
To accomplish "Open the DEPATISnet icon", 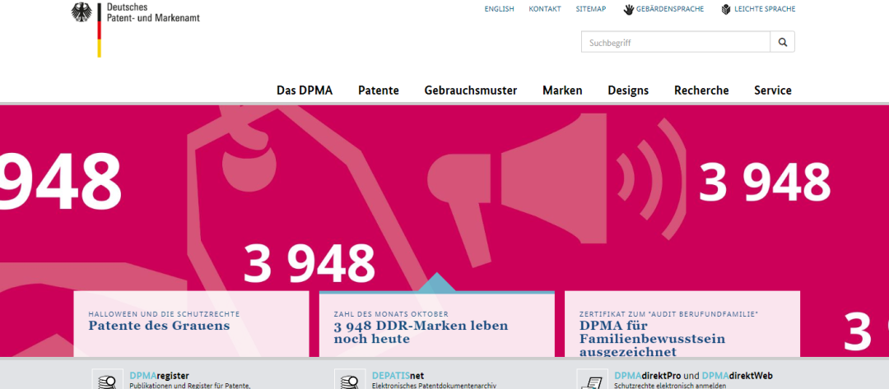I will 350,379.
